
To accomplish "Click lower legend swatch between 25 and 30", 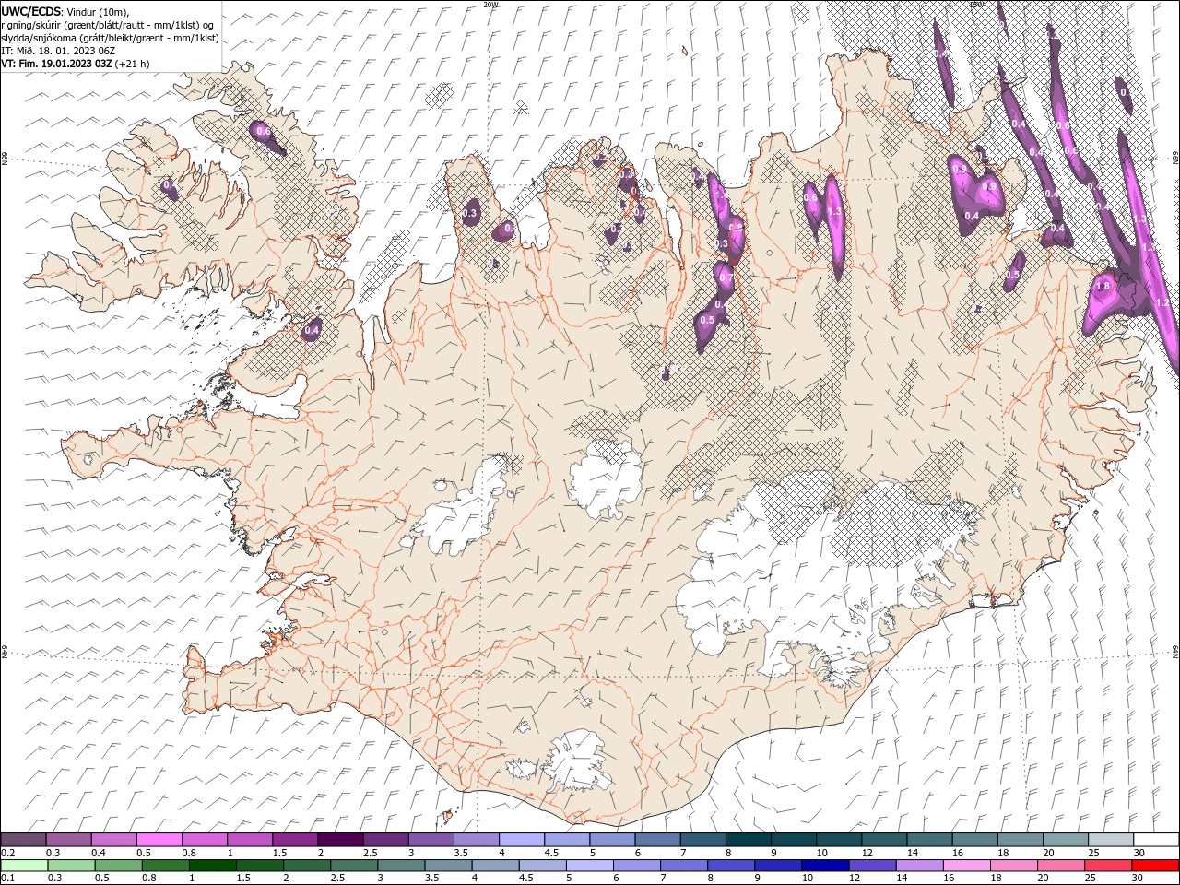I will 1107,866.
